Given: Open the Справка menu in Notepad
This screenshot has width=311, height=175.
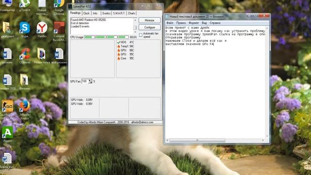Looking at the screenshot, I should 215,23.
